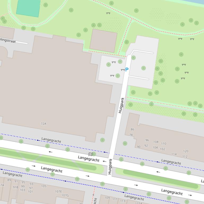This screenshot has width=204, height=204.
Task: Click house number 95
Action: pos(23,182)
